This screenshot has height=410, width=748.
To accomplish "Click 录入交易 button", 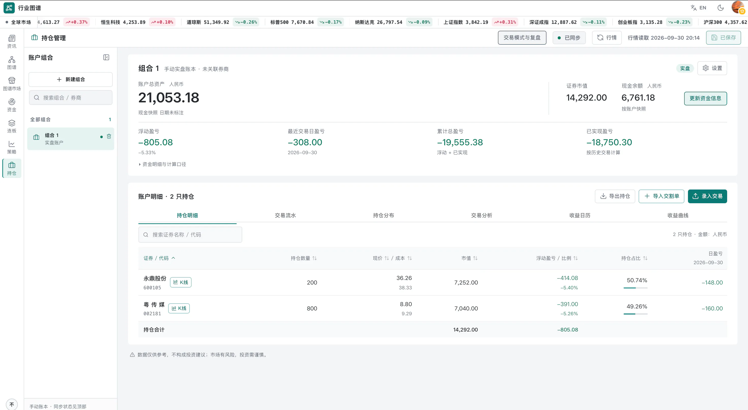I will click(x=707, y=196).
